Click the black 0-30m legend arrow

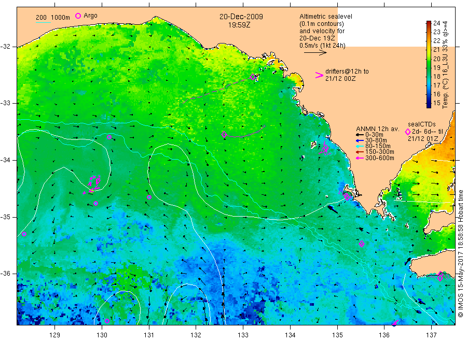point(360,135)
